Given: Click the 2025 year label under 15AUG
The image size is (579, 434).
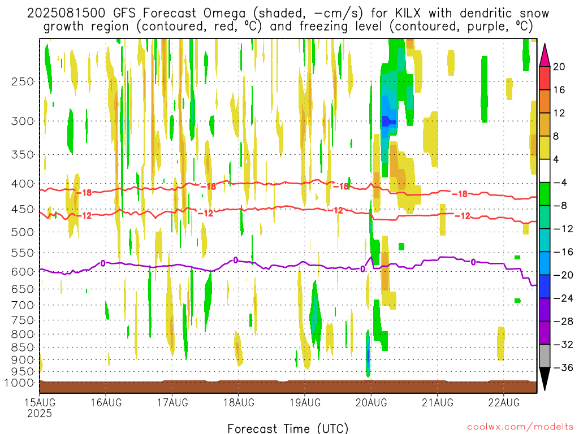Looking at the screenshot, I should click(x=40, y=413).
